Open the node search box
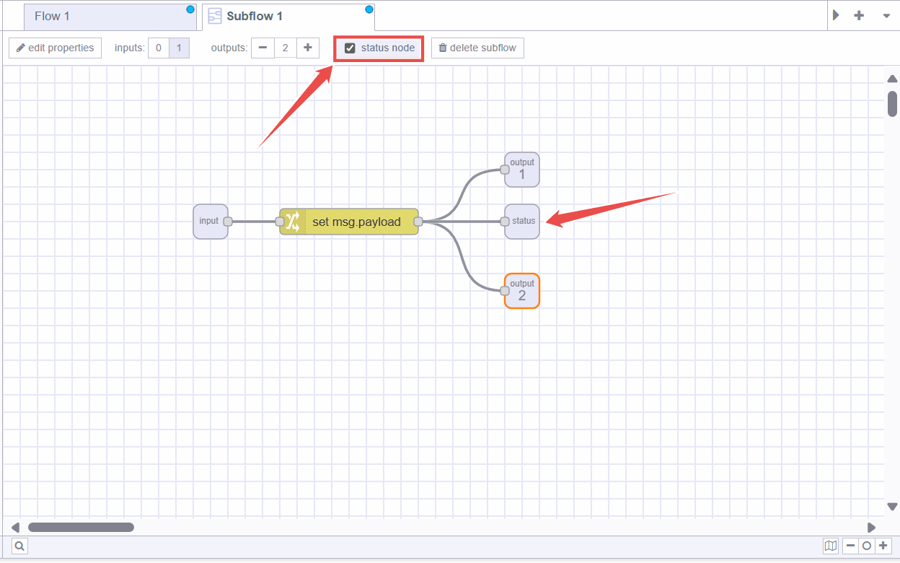Viewport: 900px width, 563px height. click(19, 546)
